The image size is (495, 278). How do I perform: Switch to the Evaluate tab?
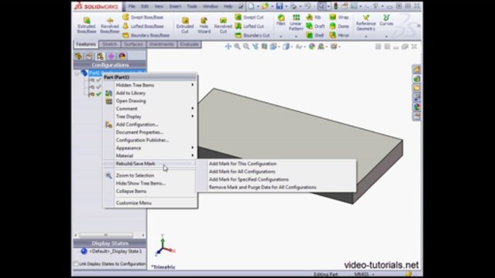tap(189, 44)
